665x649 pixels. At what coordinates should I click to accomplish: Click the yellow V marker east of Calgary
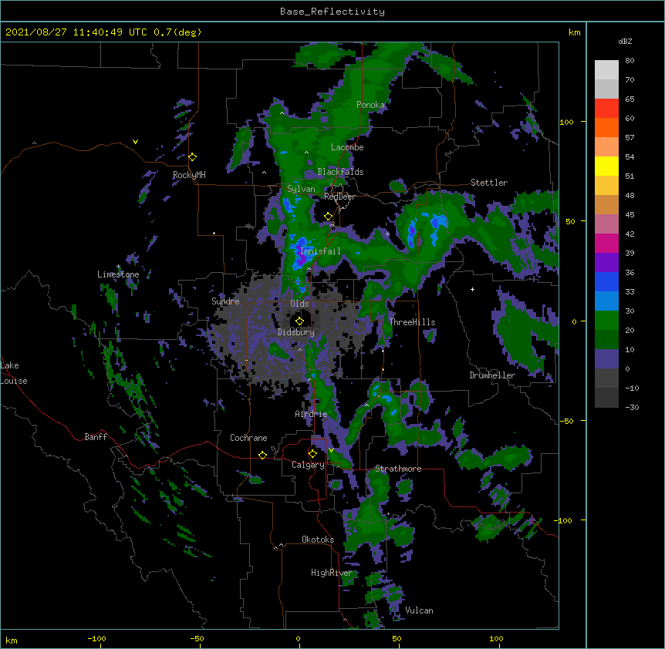coord(331,450)
